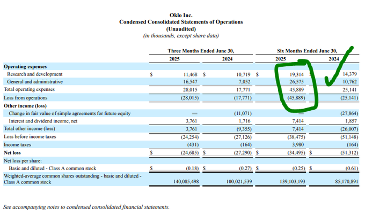The image size is (365, 222).
Task: Select G&A value 7,052
Action: tap(244, 82)
